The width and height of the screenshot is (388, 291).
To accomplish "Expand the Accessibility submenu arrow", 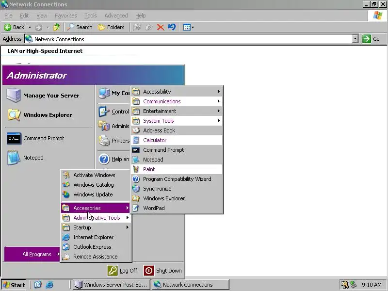I will [219, 92].
